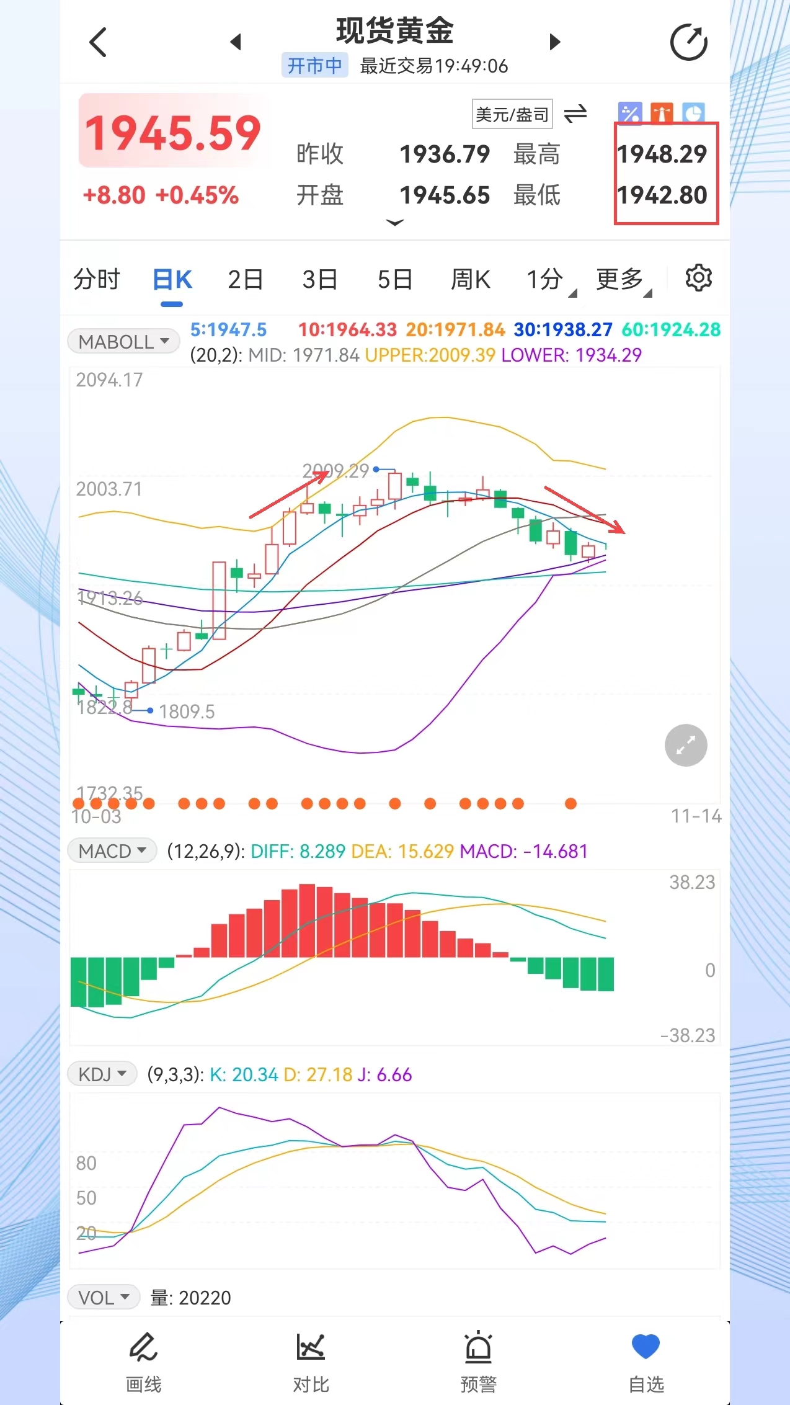The width and height of the screenshot is (790, 1405).
Task: Tap the percent change +0.45%
Action: pyautogui.click(x=197, y=195)
